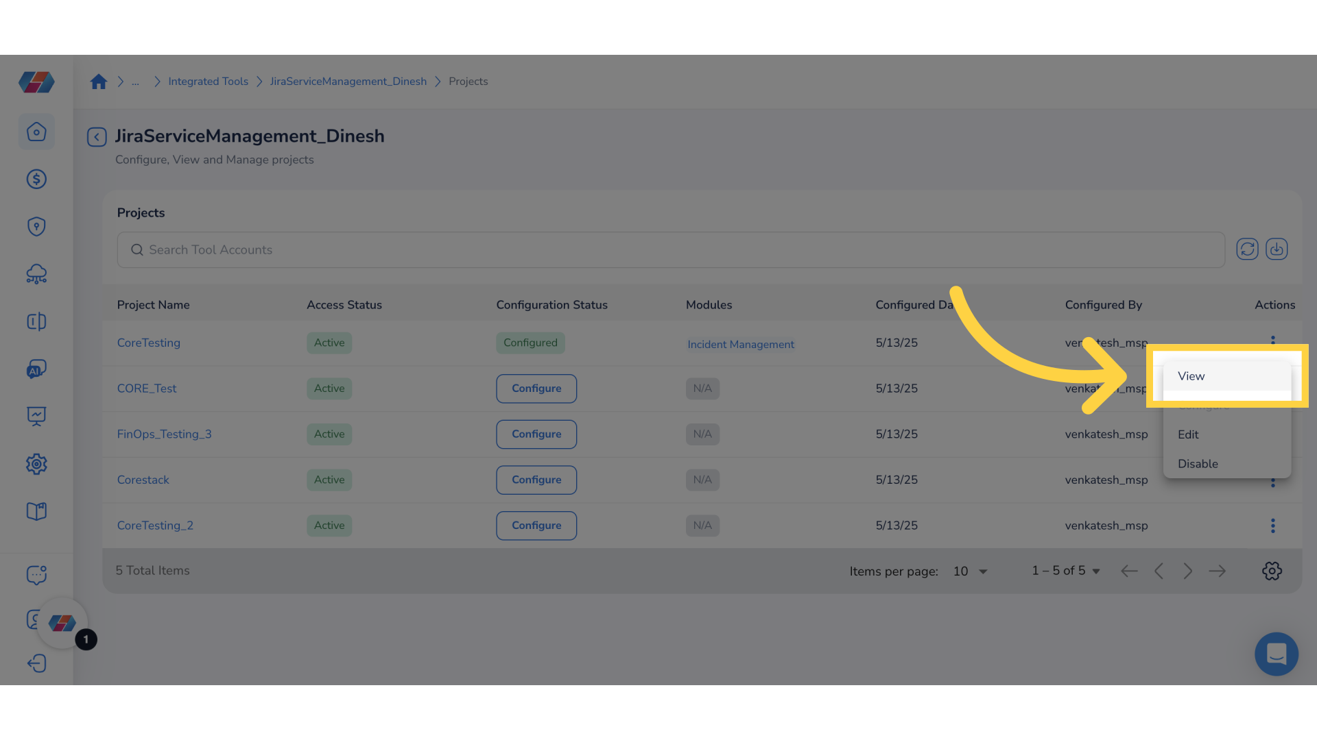Viewport: 1317px width, 740px height.
Task: Open the CoreTesting project link
Action: 149,343
